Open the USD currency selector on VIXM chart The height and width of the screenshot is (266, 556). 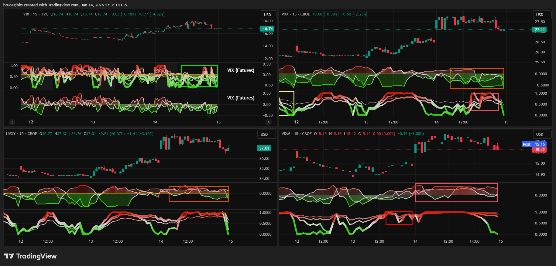click(x=540, y=134)
